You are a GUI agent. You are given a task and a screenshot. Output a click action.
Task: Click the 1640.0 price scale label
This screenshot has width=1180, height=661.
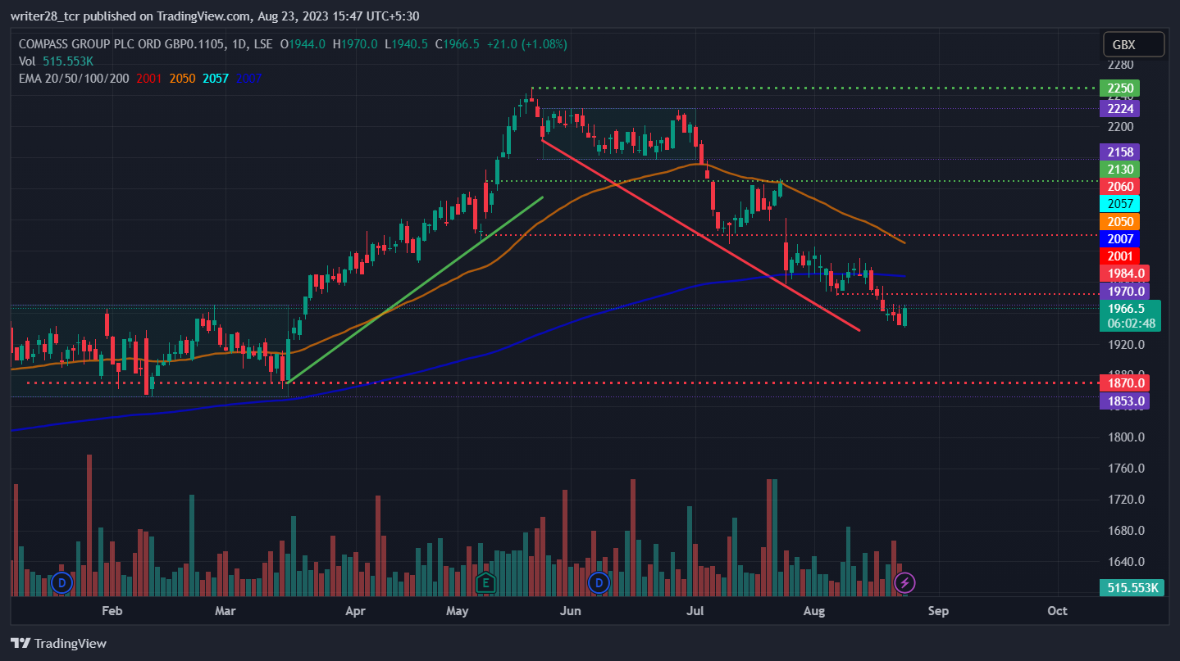click(x=1124, y=562)
